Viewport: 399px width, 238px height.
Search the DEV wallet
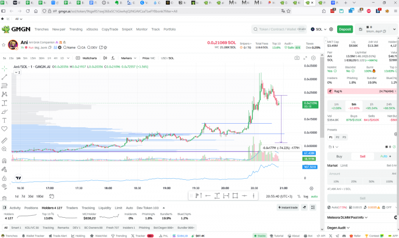(x=92, y=48)
